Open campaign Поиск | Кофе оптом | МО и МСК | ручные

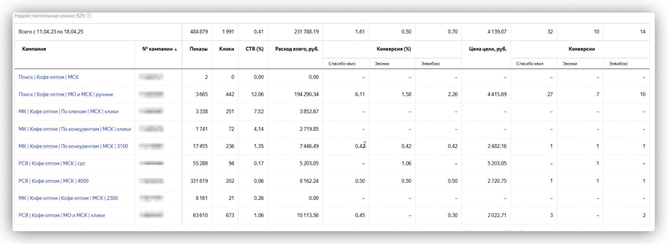(66, 94)
